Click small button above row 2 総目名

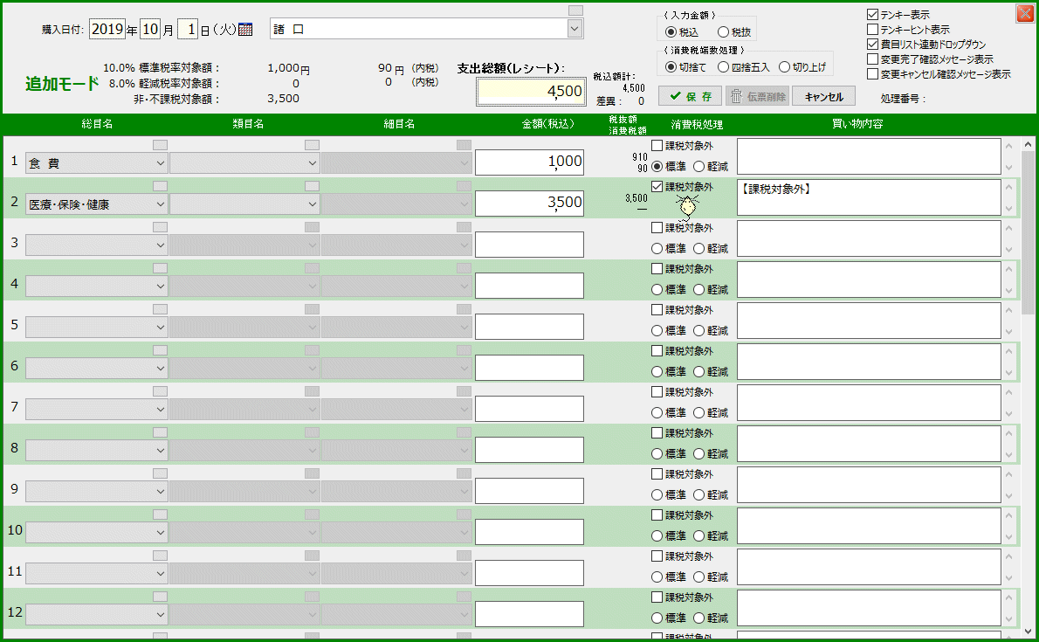(x=160, y=186)
